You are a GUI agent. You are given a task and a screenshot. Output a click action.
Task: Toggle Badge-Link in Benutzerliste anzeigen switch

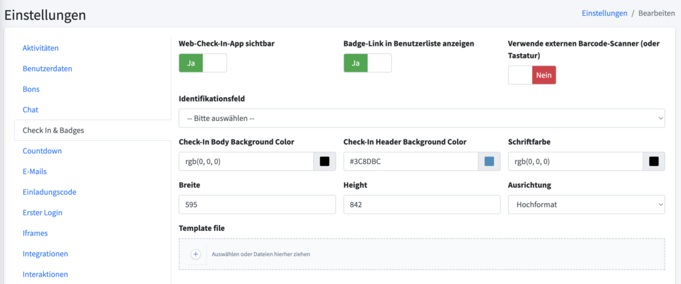pos(367,63)
